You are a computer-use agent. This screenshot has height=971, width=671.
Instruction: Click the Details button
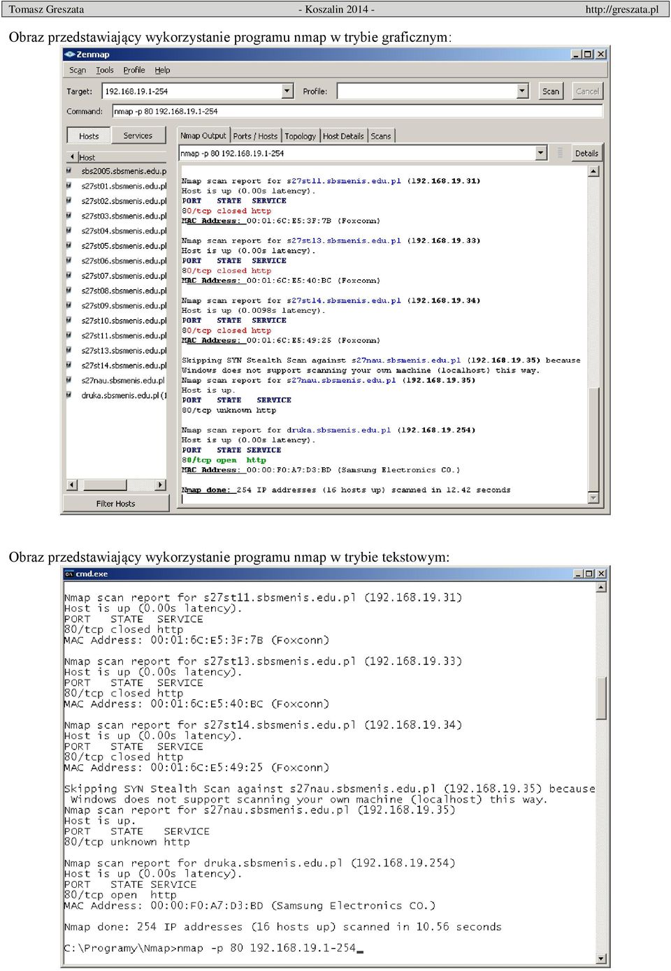click(x=586, y=154)
